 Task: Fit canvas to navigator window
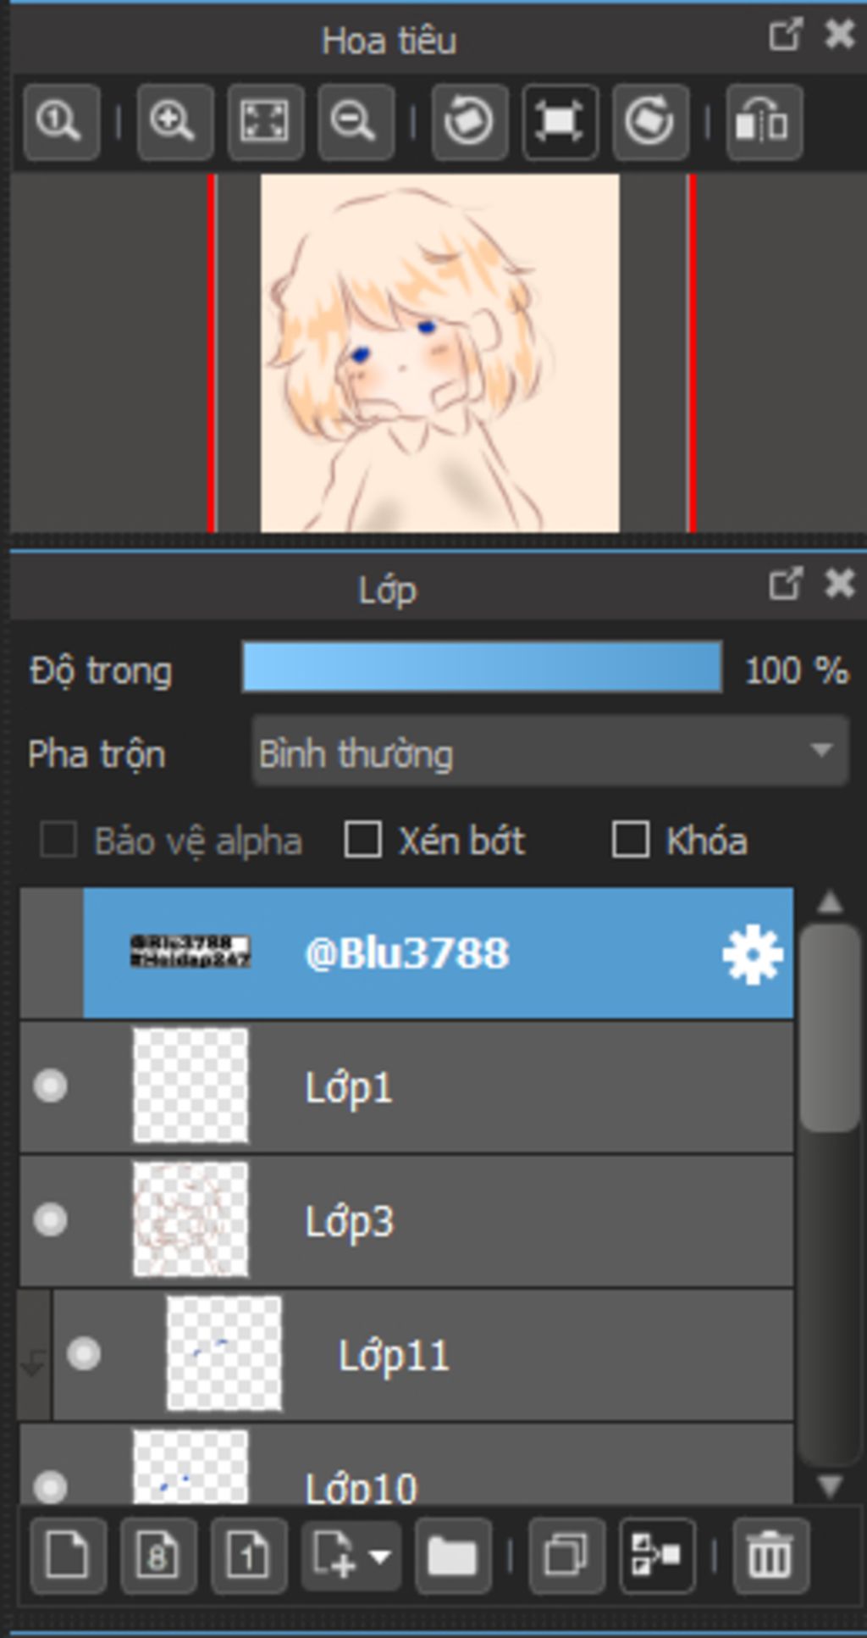click(265, 122)
